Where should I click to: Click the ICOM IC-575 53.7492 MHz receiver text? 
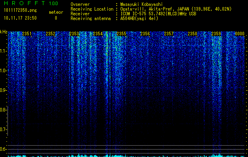[158, 14]
